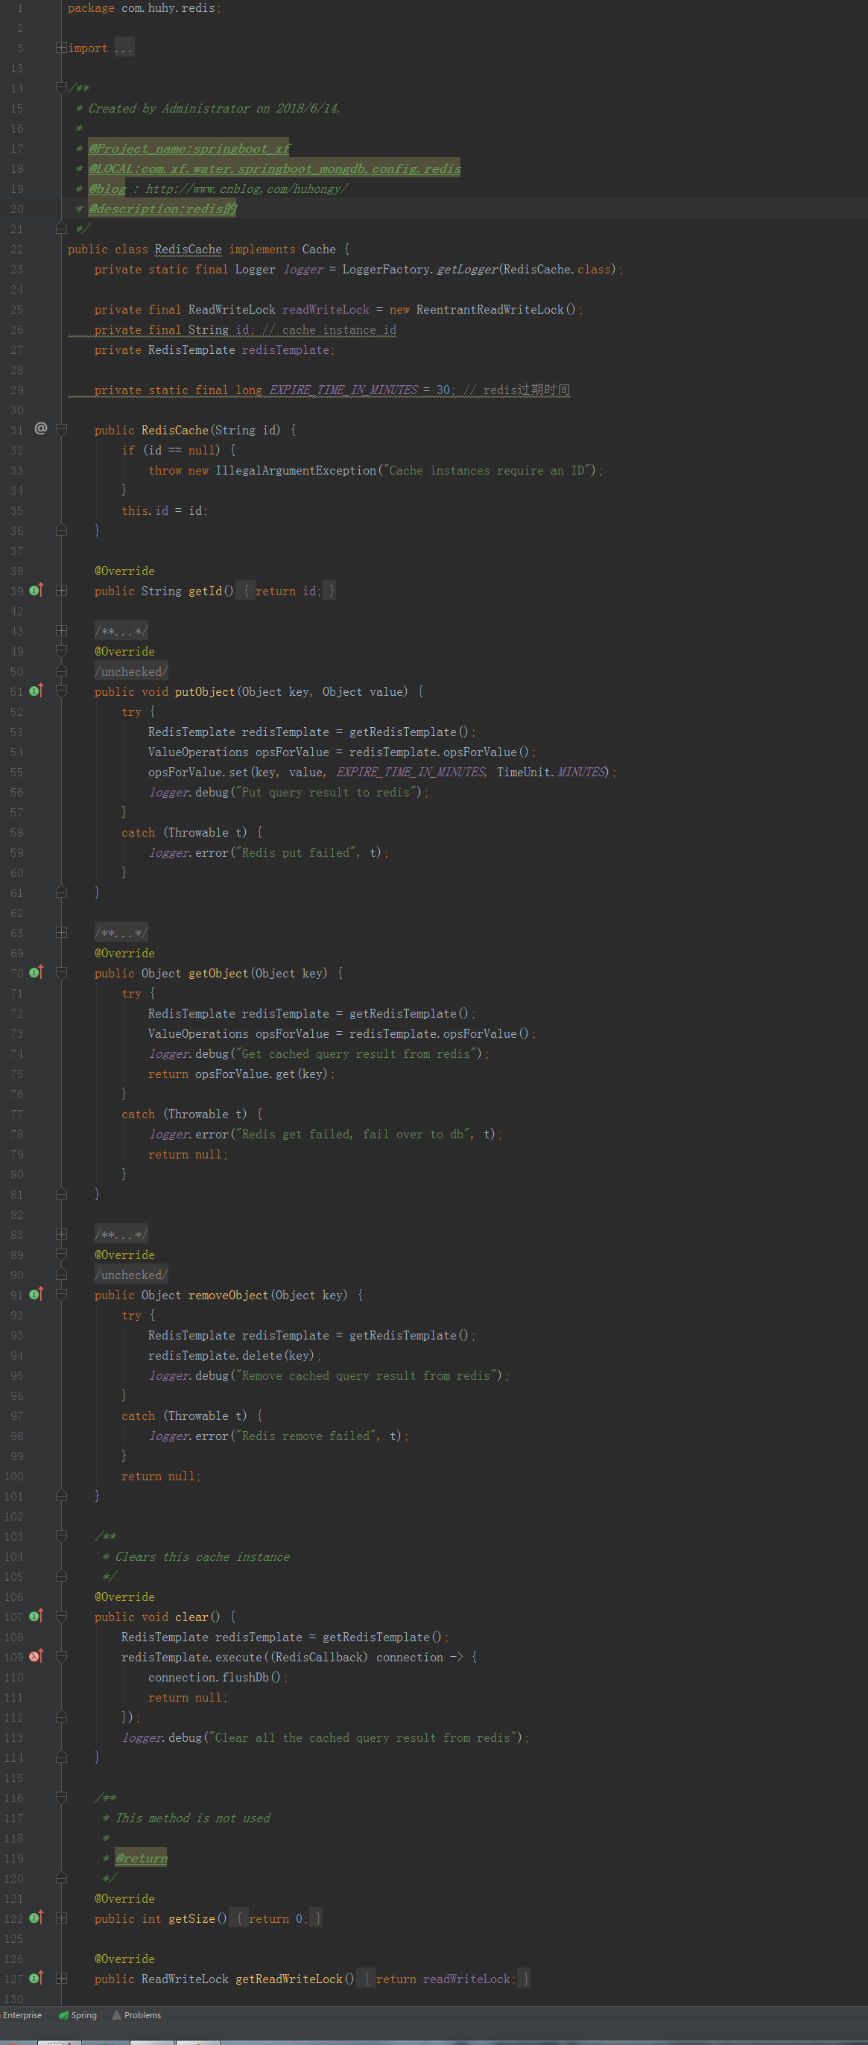Click the implements gutter icon next to getObject
This screenshot has height=2045, width=868.
click(x=36, y=973)
